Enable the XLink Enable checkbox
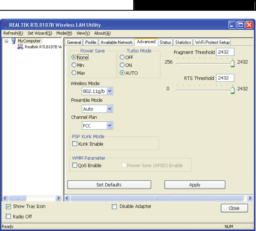The image size is (256, 231). click(x=75, y=144)
